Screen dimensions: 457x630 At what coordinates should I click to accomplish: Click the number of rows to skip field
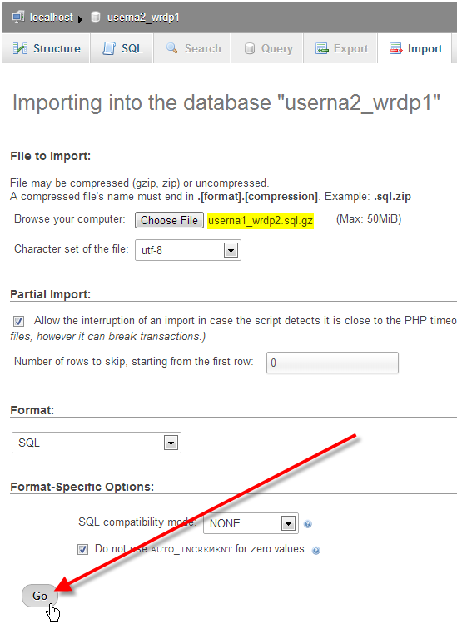(x=332, y=362)
